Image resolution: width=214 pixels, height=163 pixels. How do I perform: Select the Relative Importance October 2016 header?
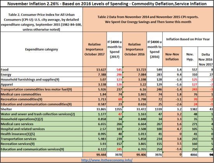click(135, 49)
